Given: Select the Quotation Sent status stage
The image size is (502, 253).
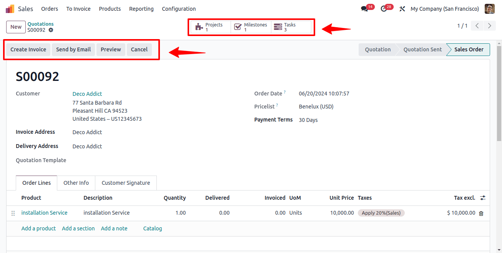Looking at the screenshot, I should 422,49.
